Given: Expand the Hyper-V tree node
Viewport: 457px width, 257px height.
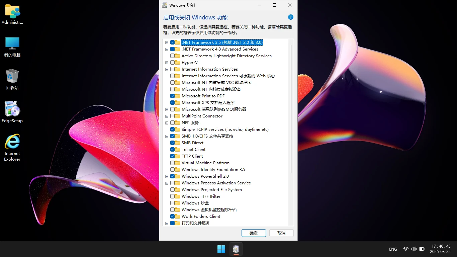Looking at the screenshot, I should 167,63.
